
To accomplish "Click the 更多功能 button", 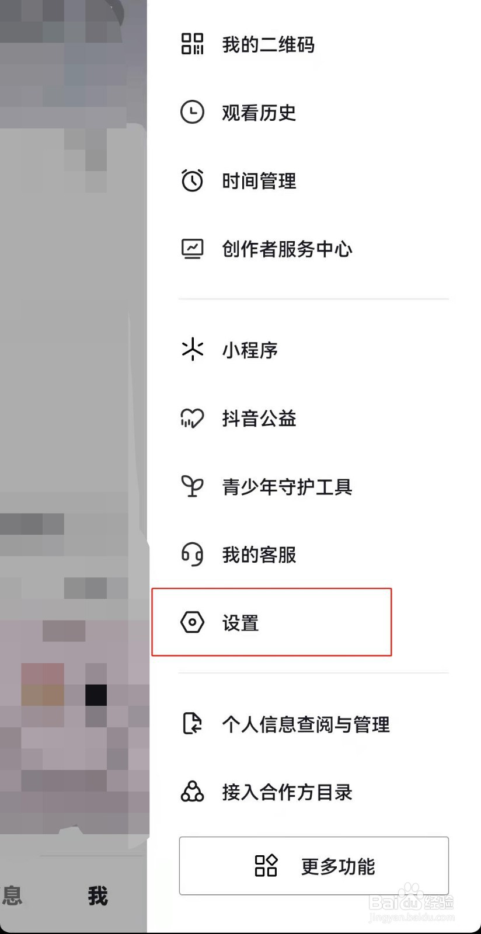I will coord(313,866).
